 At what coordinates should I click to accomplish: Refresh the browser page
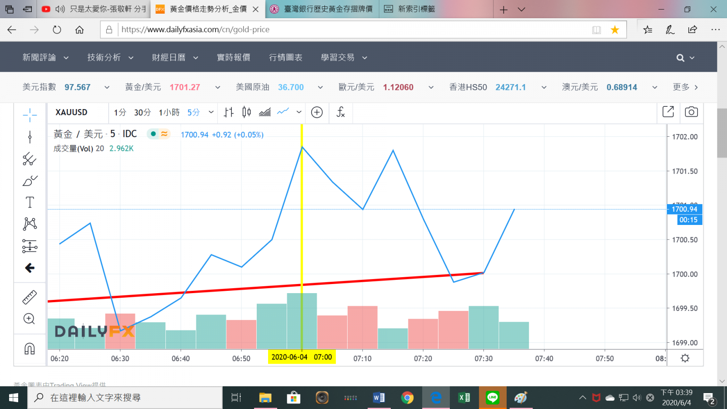click(57, 30)
